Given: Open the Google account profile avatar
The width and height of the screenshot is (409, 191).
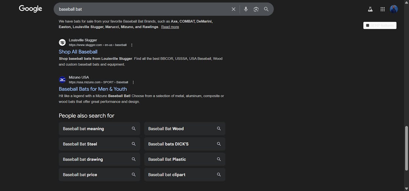Looking at the screenshot, I should (x=394, y=9).
